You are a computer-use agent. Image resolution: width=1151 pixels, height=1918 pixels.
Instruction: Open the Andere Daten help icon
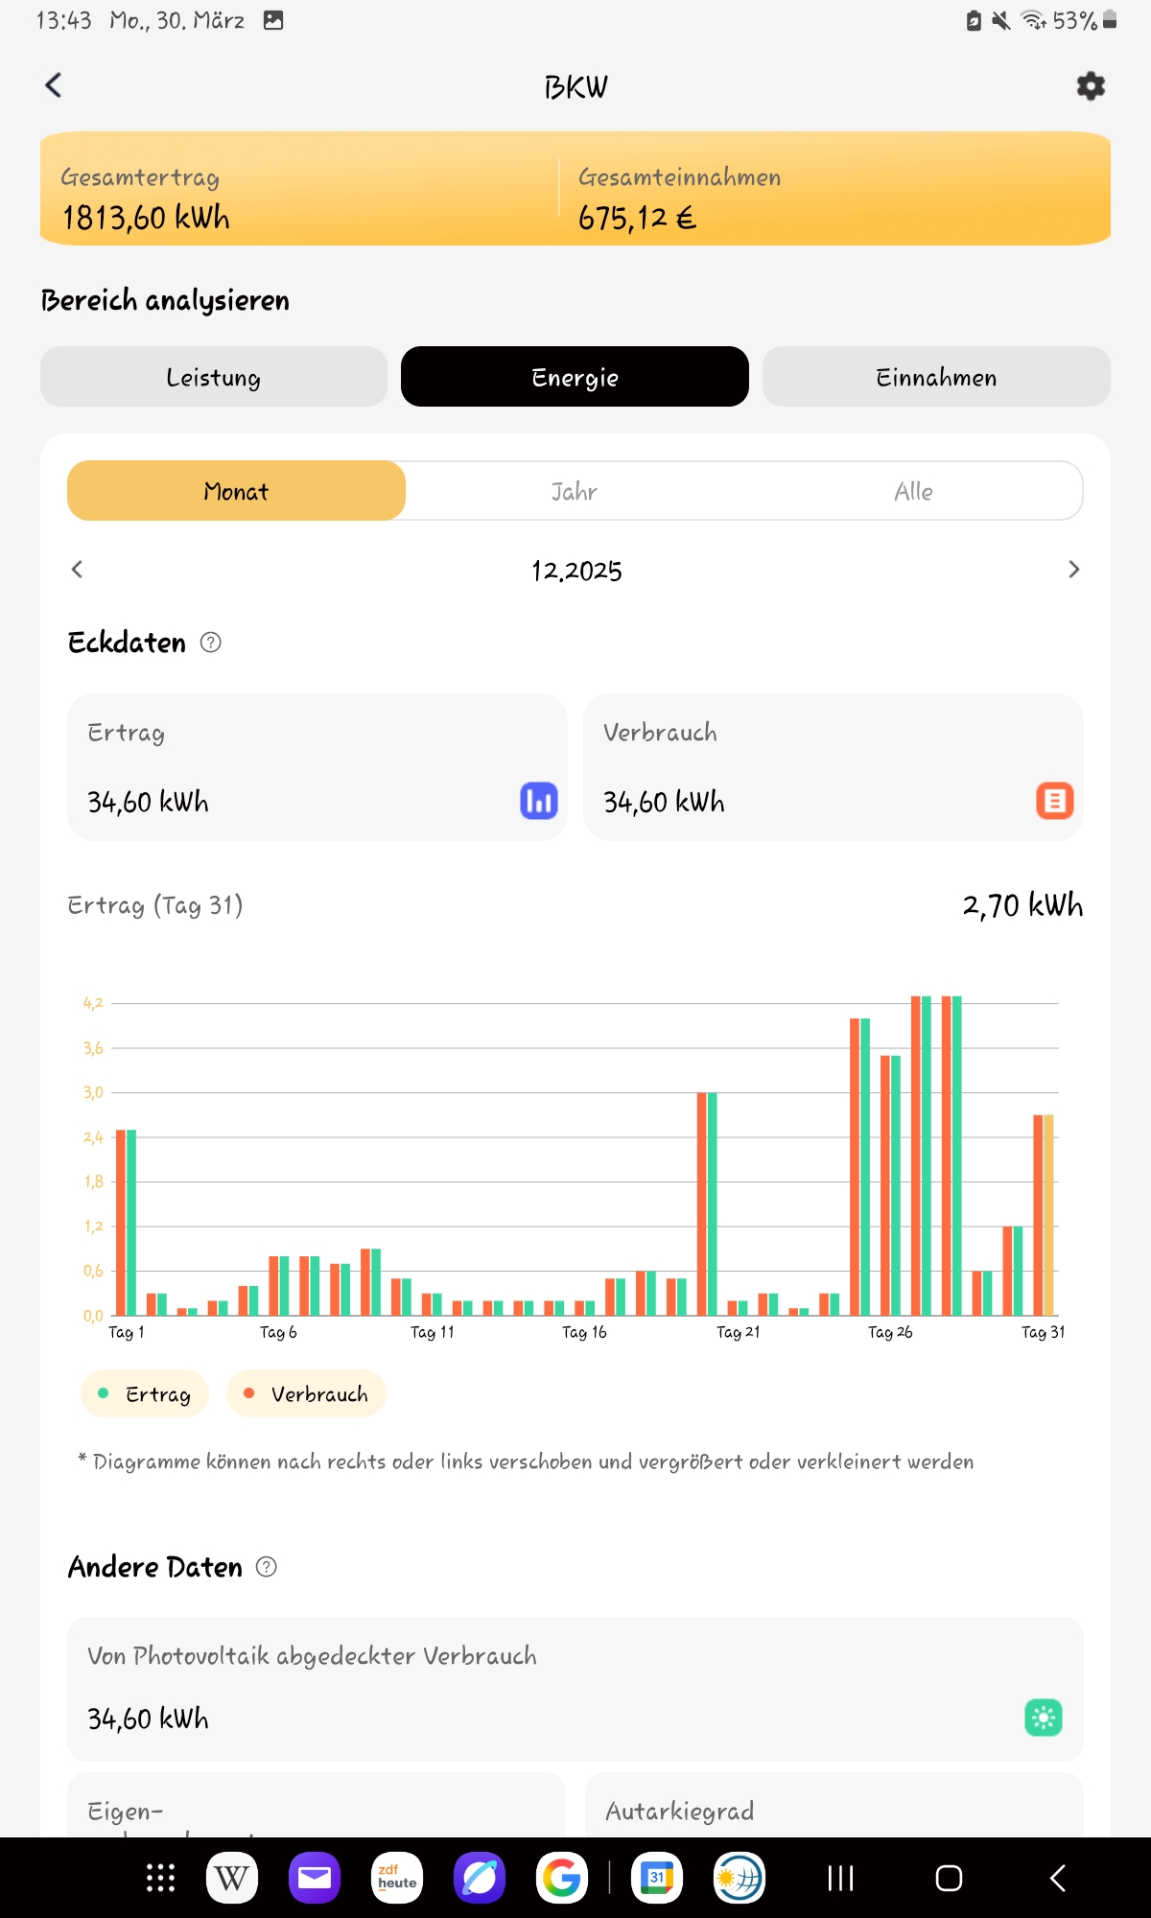(x=267, y=1567)
